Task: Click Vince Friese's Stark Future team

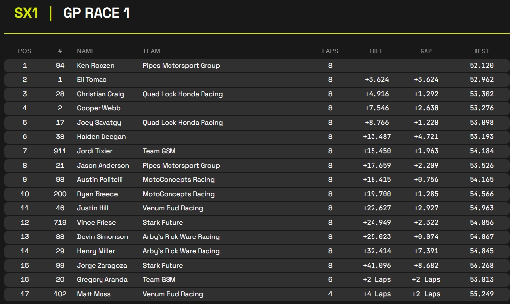Action: pos(163,223)
